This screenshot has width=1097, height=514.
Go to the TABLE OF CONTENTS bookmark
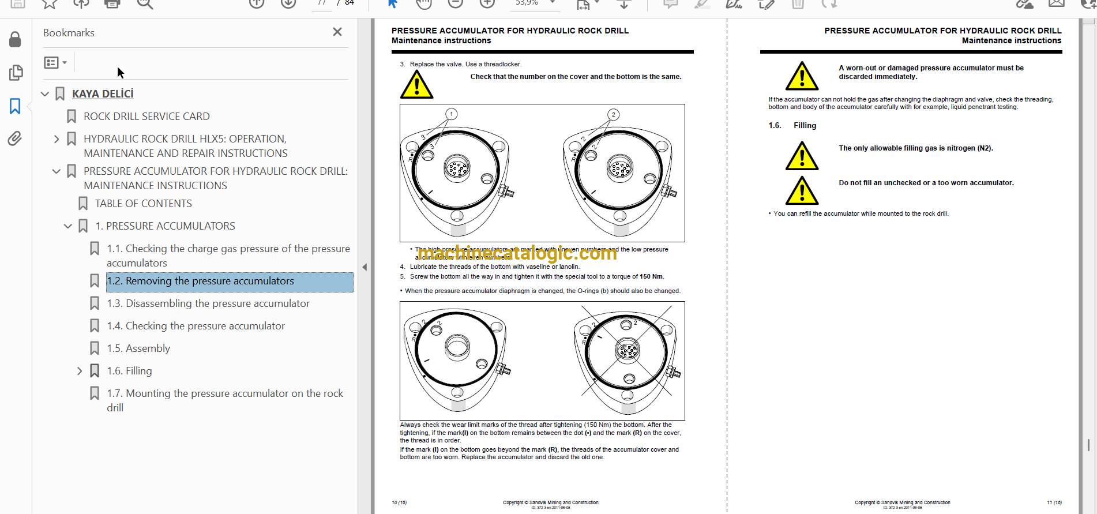pyautogui.click(x=144, y=203)
